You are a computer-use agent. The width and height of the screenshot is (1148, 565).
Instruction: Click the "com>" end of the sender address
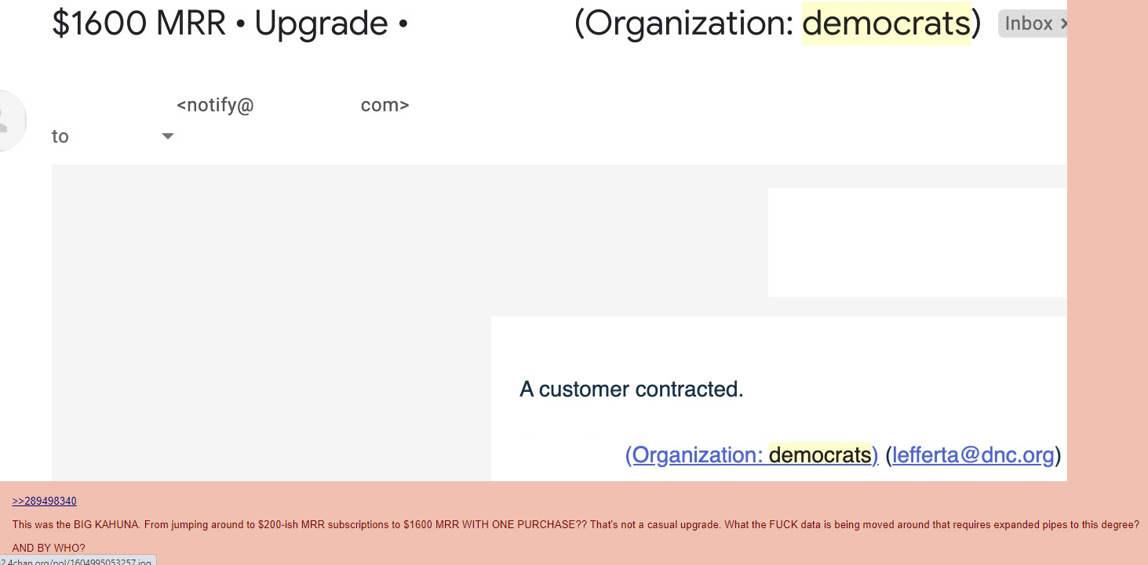tap(384, 105)
